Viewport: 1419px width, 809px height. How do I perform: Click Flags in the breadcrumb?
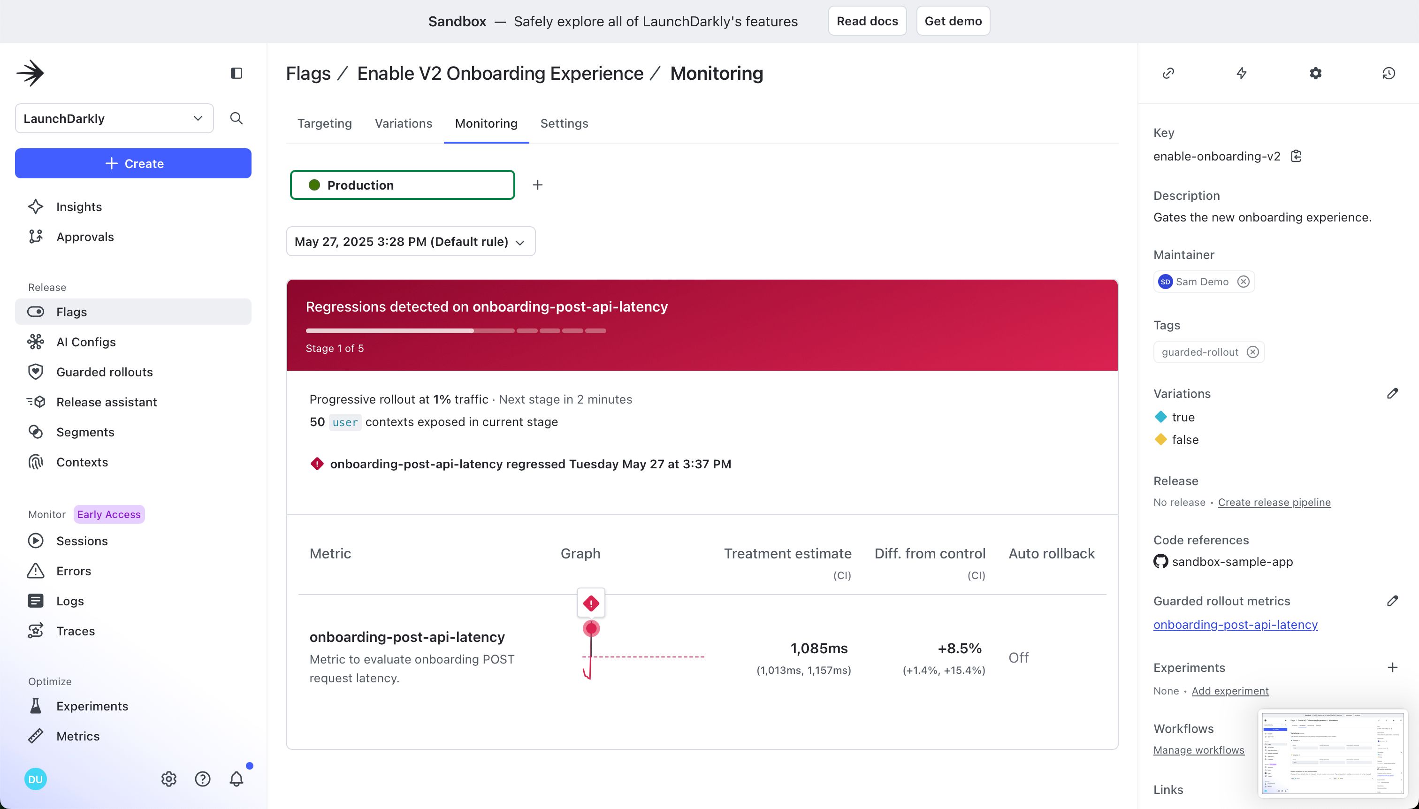[x=308, y=73]
